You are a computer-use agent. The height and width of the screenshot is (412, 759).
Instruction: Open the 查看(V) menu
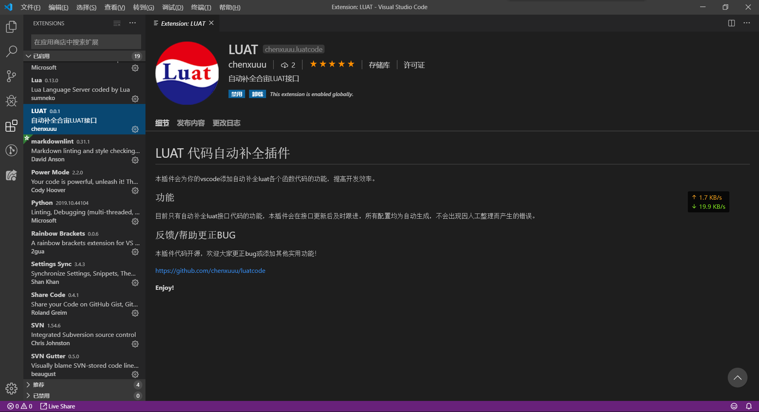pos(115,7)
